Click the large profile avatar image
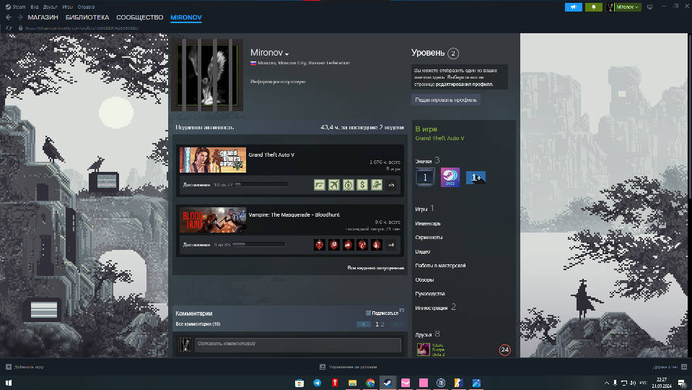Screen dimensions: 692x390 tap(207, 74)
